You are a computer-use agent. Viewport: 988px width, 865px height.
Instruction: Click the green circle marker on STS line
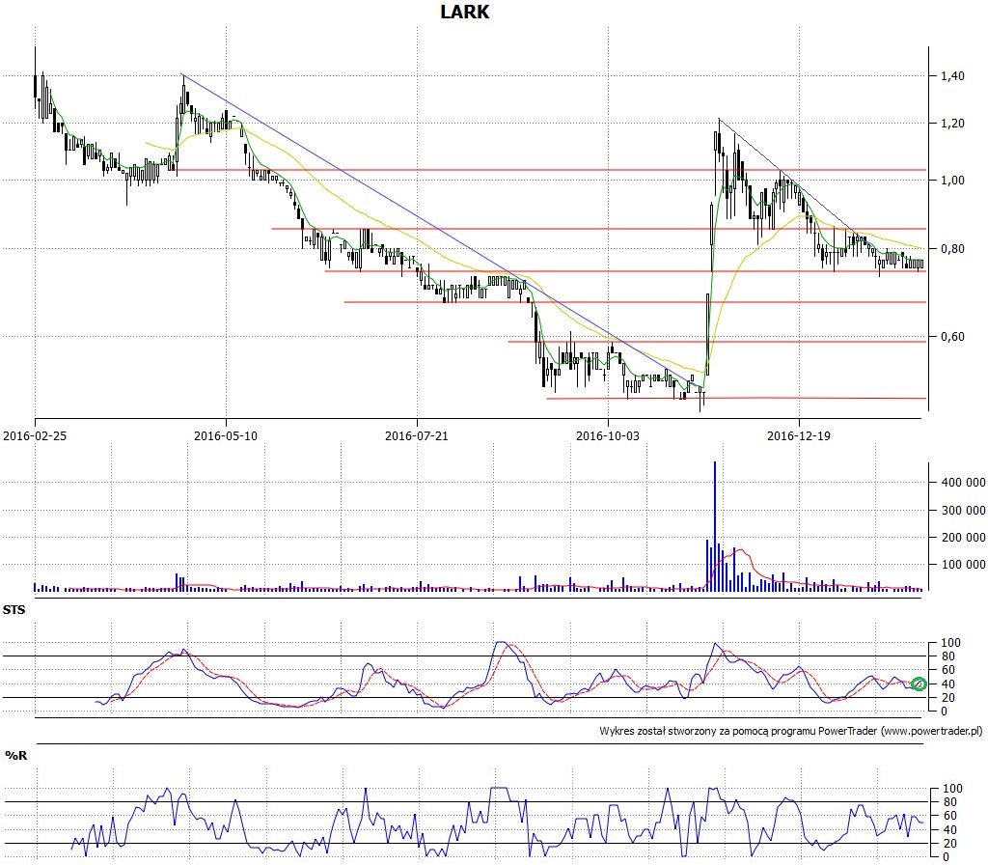pyautogui.click(x=919, y=684)
